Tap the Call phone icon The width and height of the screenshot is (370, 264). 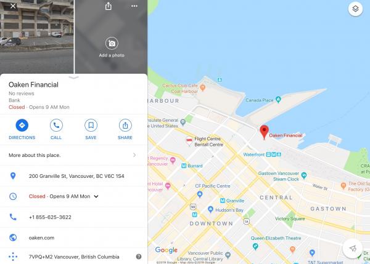(x=56, y=126)
